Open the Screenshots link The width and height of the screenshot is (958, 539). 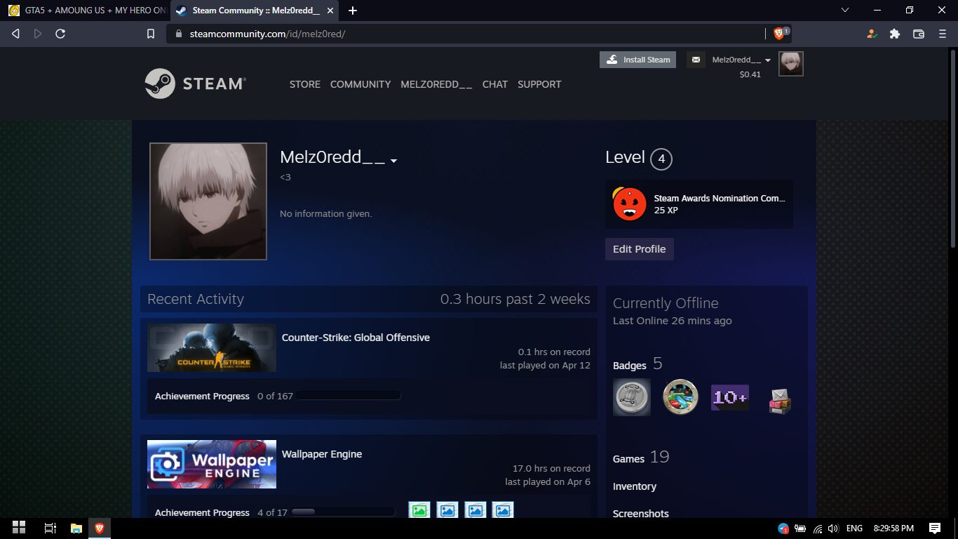(x=641, y=514)
